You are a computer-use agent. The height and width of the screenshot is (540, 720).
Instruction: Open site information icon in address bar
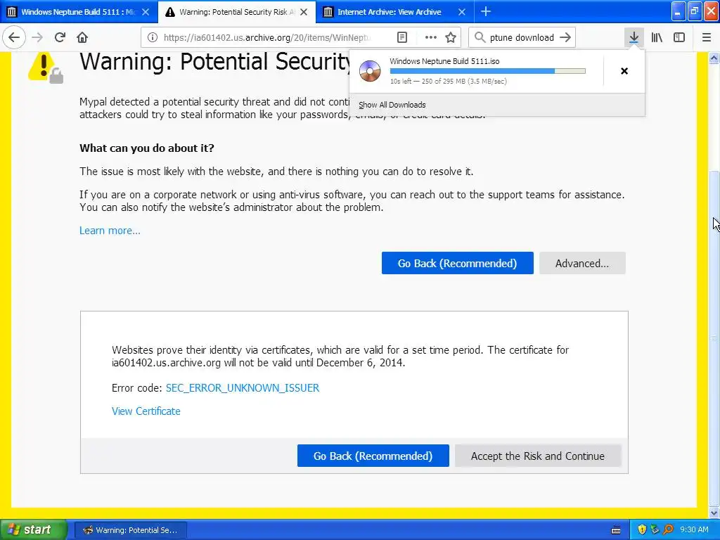tap(152, 38)
